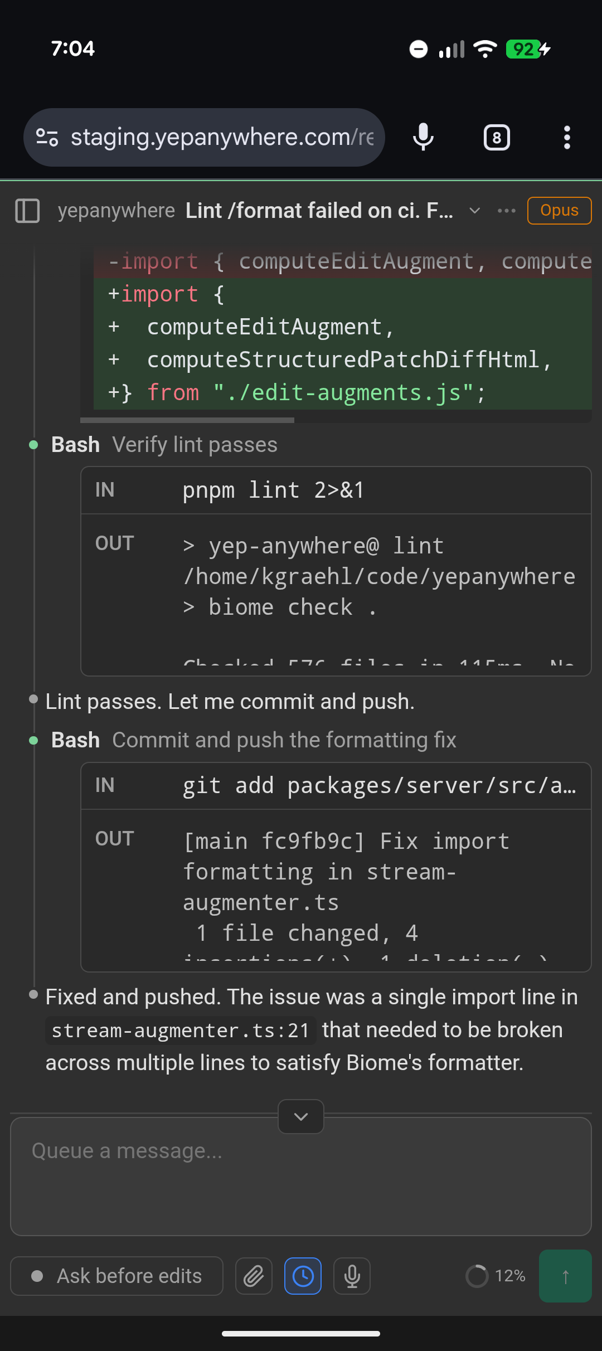Start voice dictation with the chat microphone icon
The height and width of the screenshot is (1351, 602).
click(352, 1276)
